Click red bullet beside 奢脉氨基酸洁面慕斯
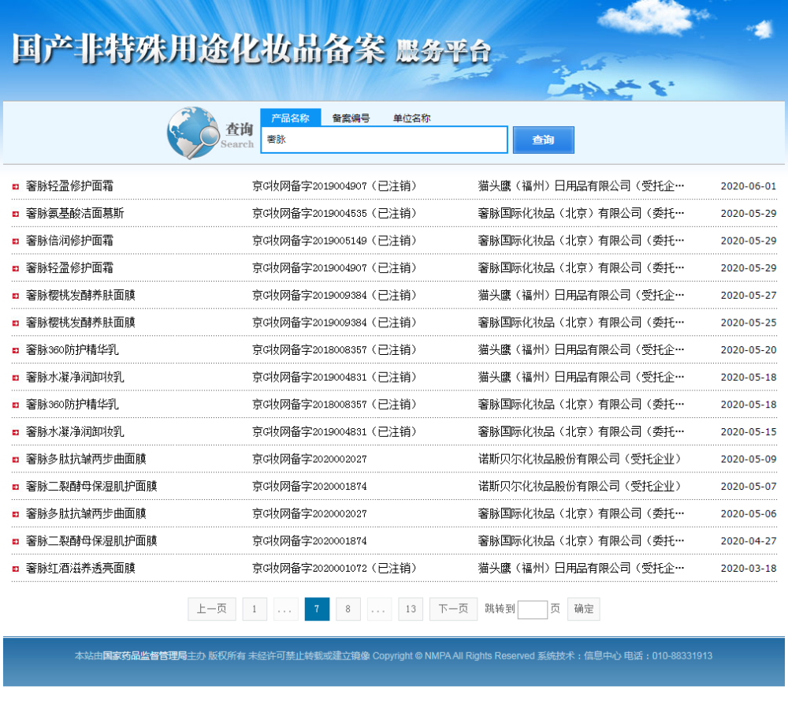788x709 pixels. click(16, 214)
